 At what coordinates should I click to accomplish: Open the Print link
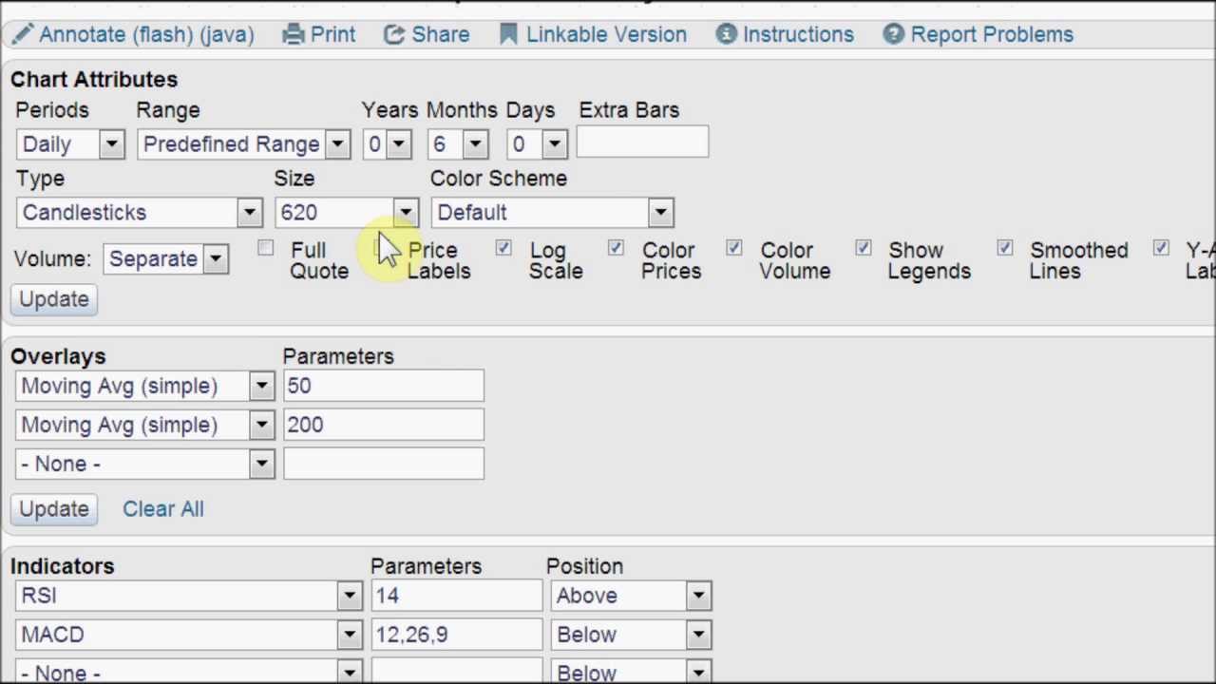[x=333, y=34]
